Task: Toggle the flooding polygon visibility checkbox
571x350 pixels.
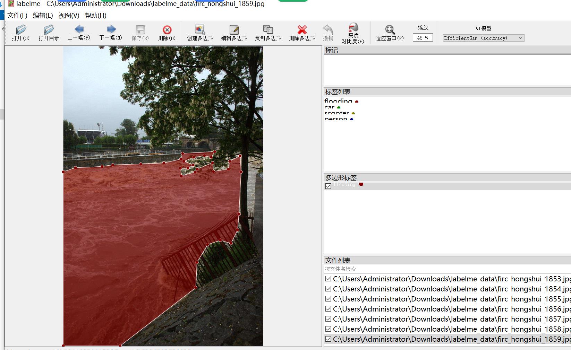Action: coord(328,186)
